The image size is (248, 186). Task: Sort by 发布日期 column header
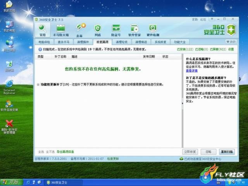point(149,57)
